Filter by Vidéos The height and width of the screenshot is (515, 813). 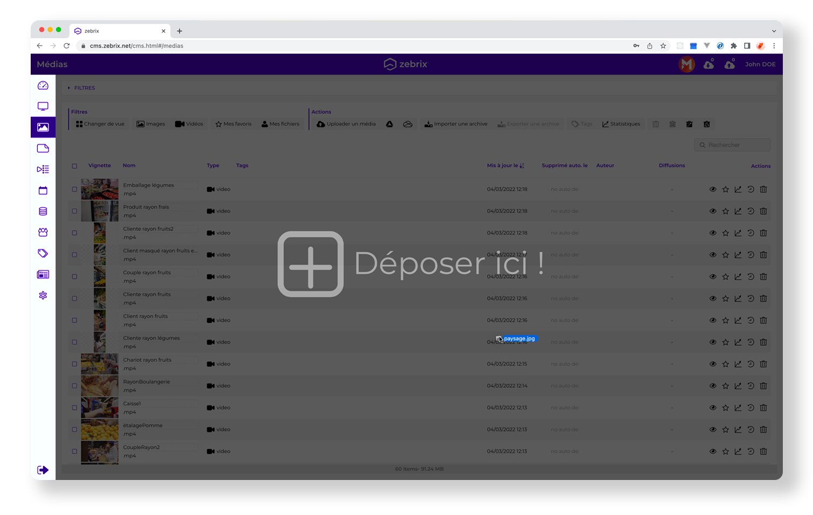point(189,124)
